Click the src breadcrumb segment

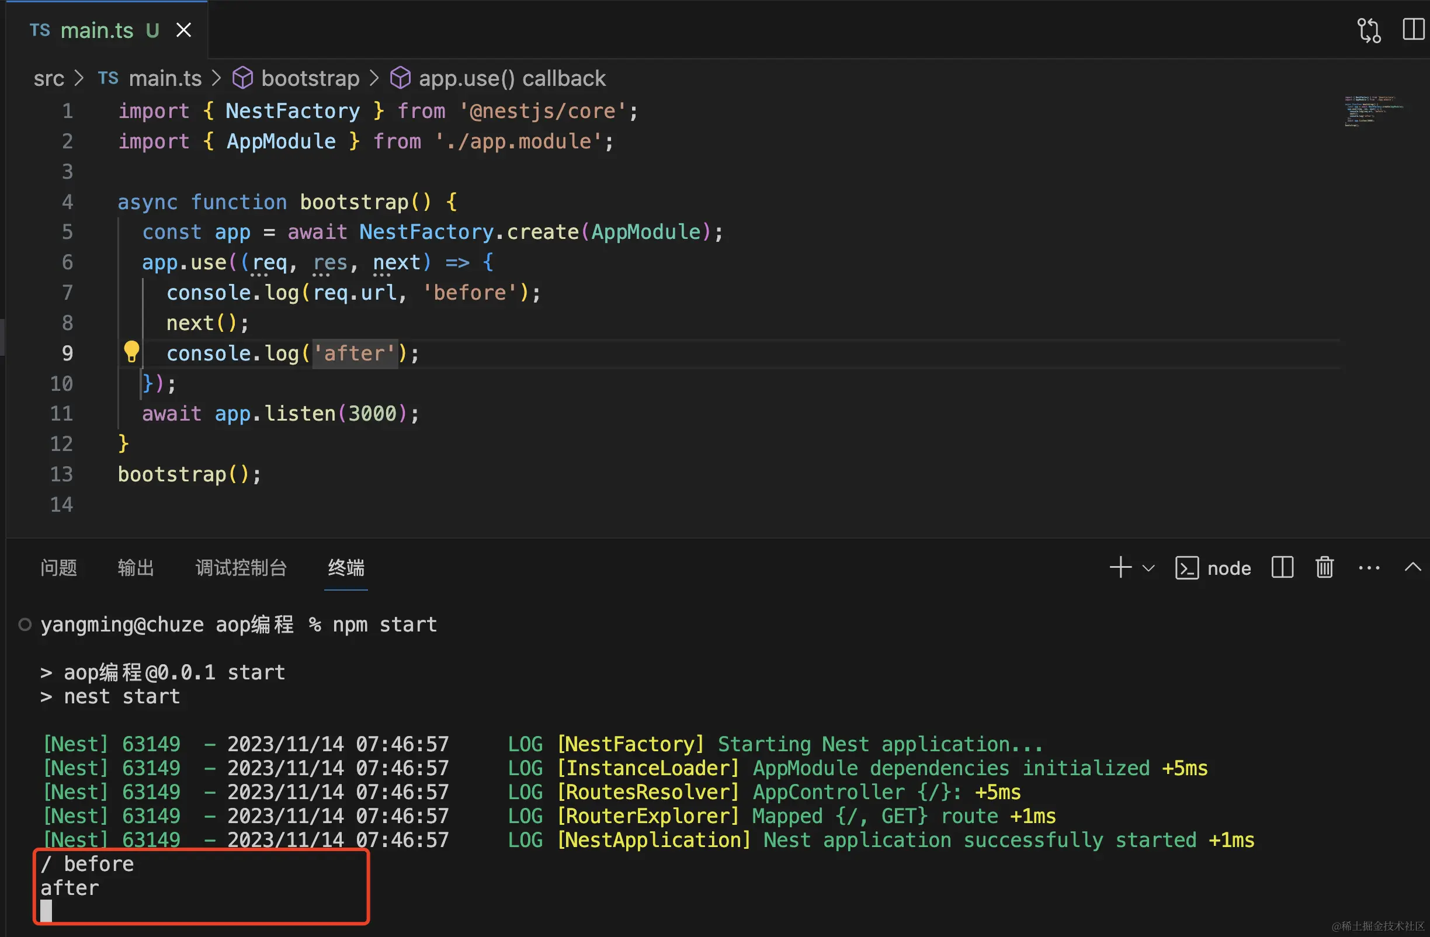click(x=48, y=78)
